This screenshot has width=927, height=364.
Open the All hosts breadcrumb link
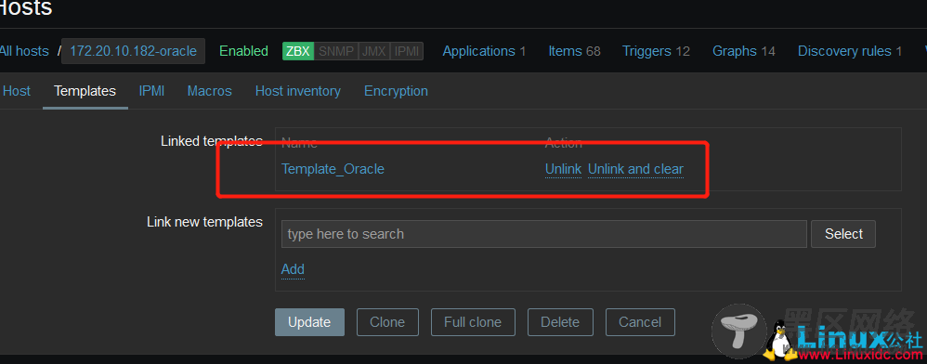pos(23,51)
